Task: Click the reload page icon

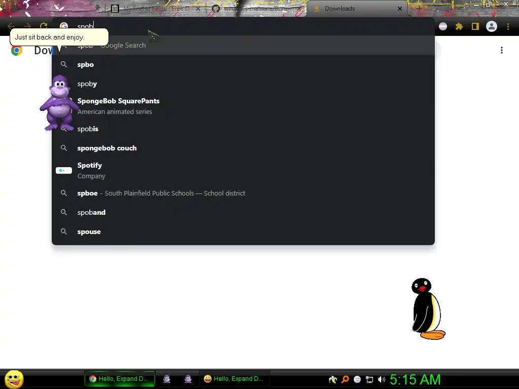Action: coord(44,26)
